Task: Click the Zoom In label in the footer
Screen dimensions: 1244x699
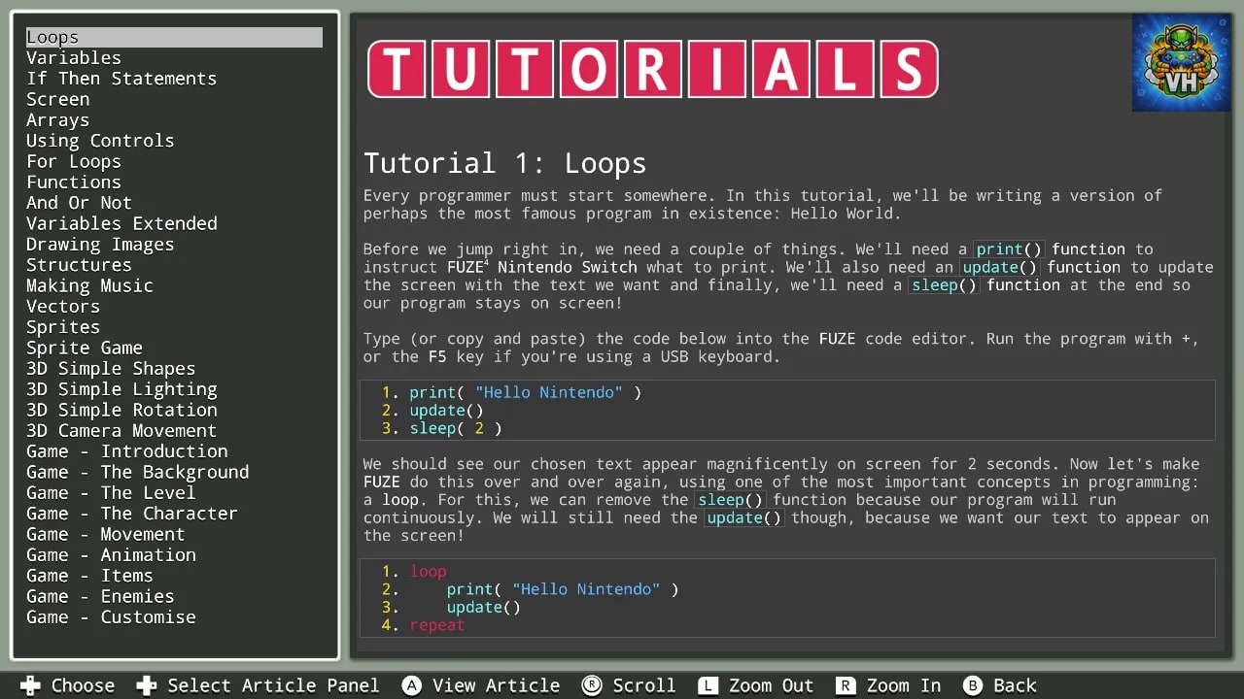Action: (904, 685)
